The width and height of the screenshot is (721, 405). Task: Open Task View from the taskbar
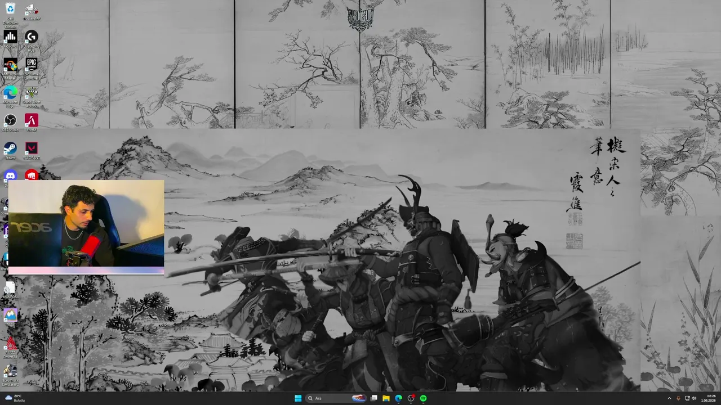[x=373, y=398]
